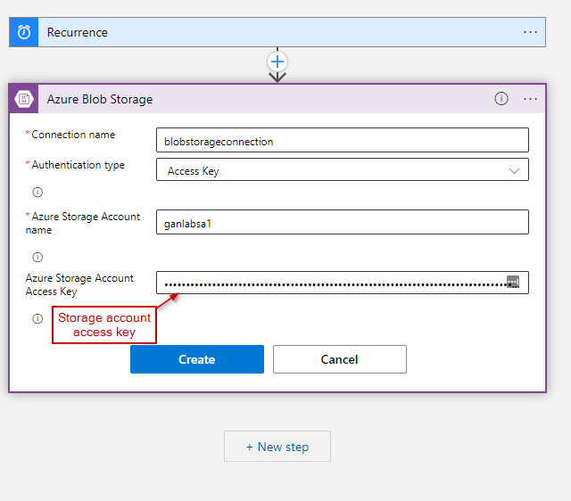Click the chevron arrow on Access Key dropdown
The width and height of the screenshot is (571, 501).
(x=514, y=170)
